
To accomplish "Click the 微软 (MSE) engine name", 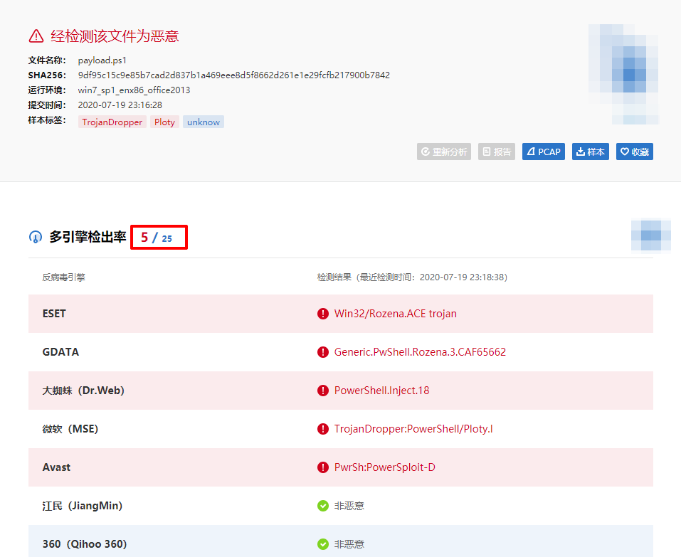I will click(70, 429).
